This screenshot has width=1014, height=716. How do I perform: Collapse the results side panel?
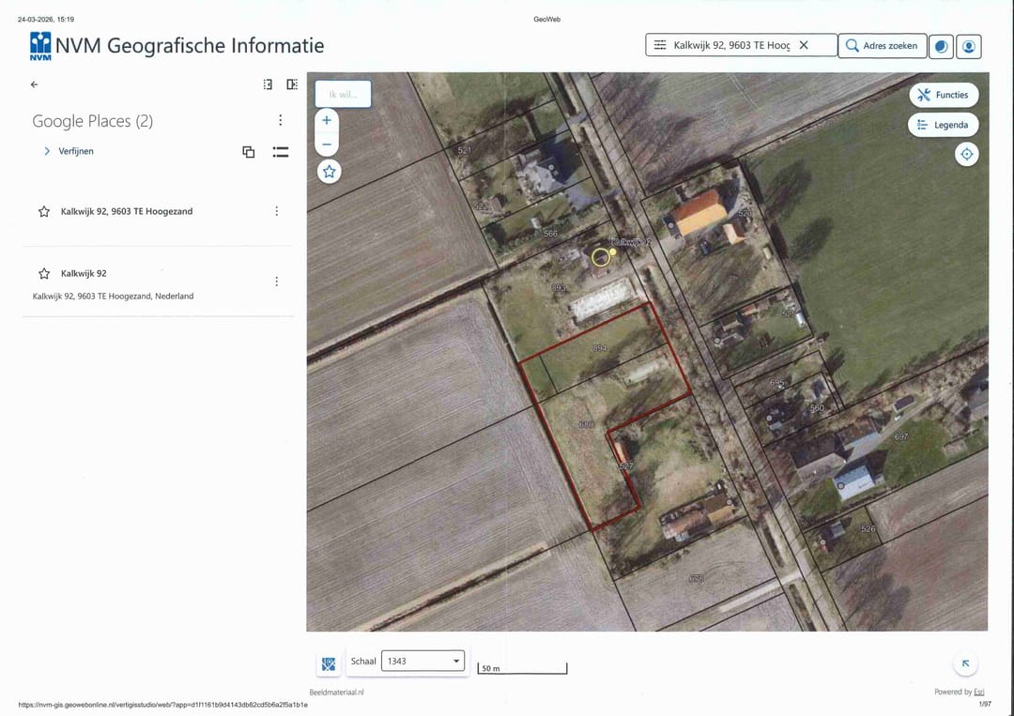[x=268, y=84]
